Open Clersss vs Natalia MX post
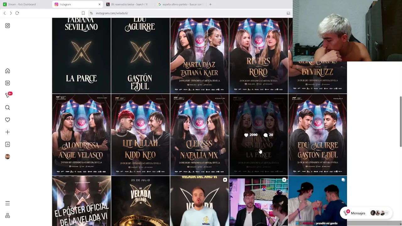 pyautogui.click(x=199, y=135)
